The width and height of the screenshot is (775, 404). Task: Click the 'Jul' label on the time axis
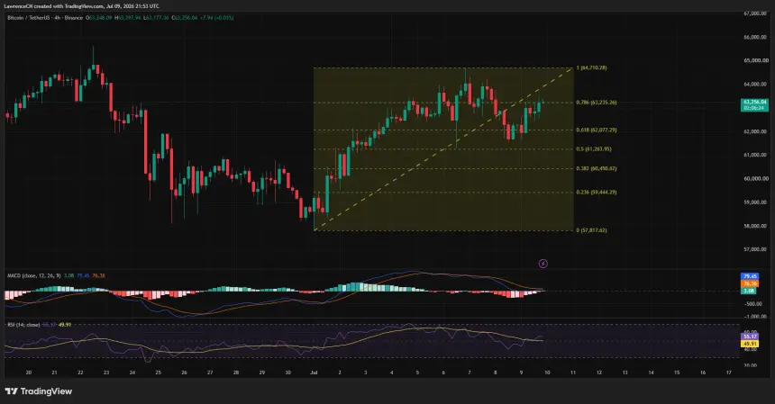(x=314, y=373)
